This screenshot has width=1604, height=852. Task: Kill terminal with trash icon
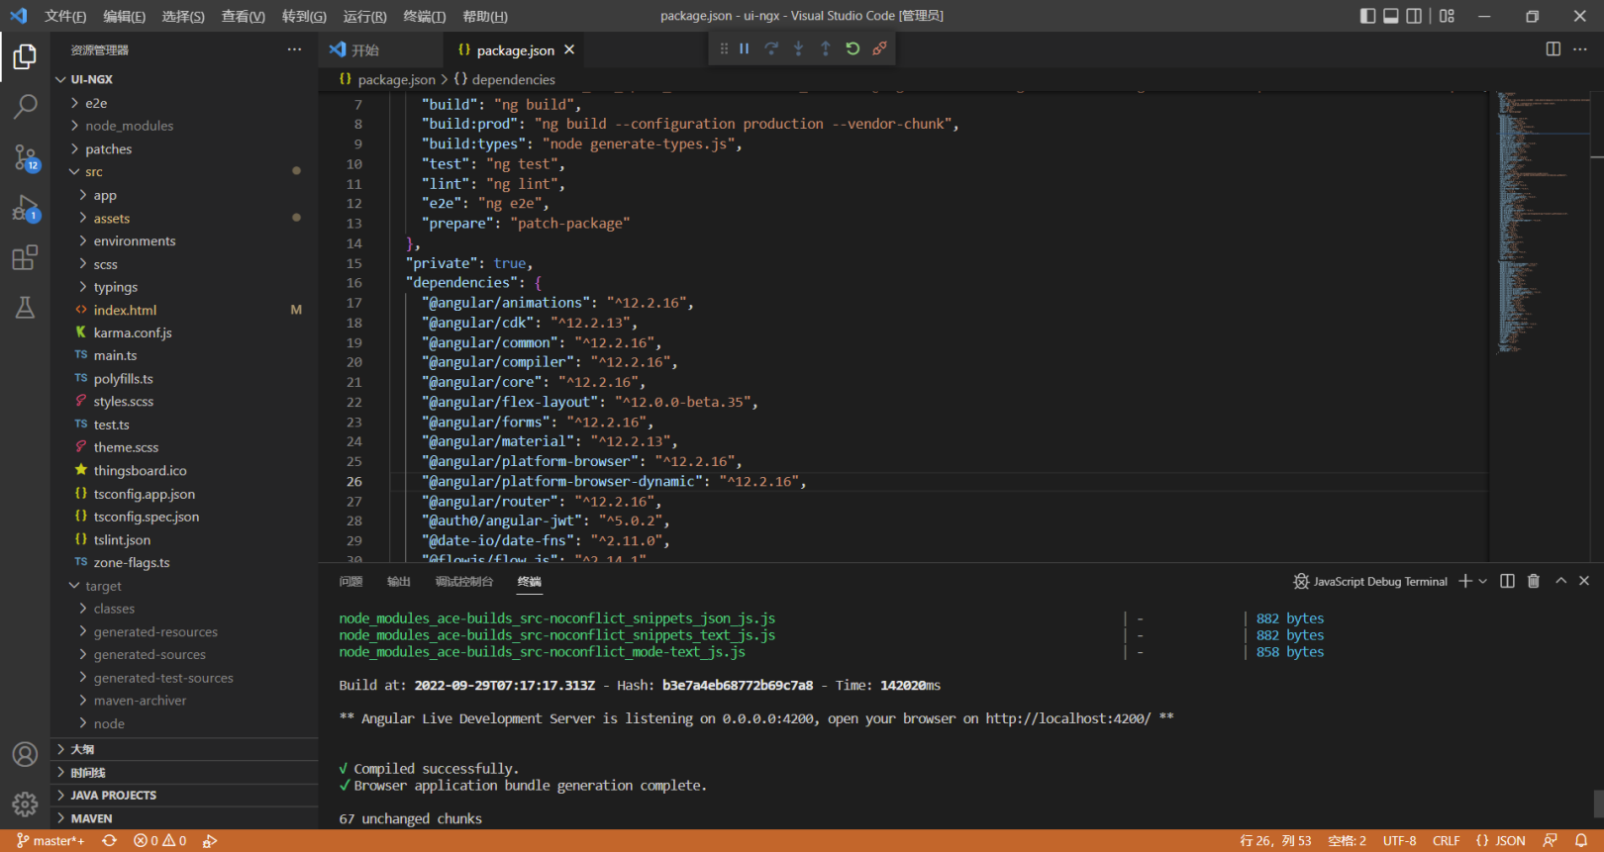(x=1534, y=581)
